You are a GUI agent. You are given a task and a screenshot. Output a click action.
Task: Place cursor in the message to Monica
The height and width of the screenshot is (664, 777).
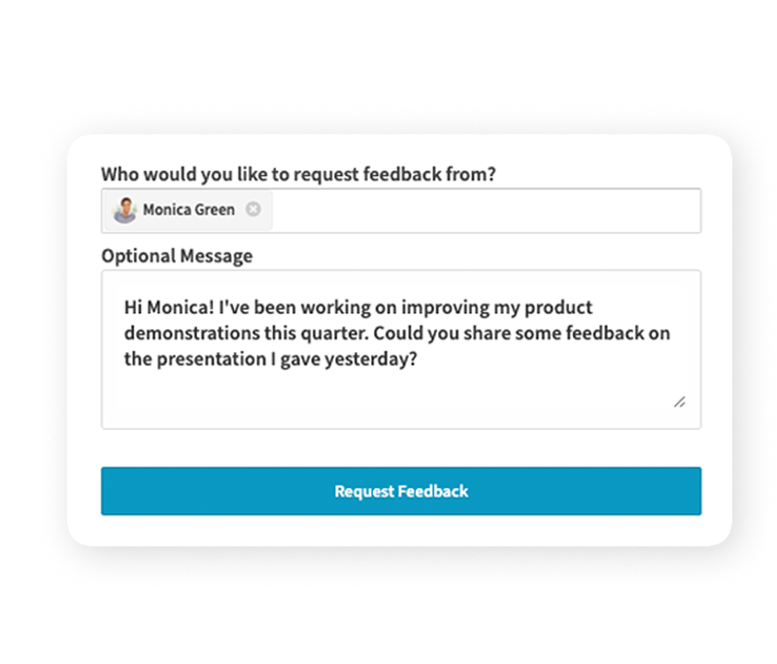click(x=400, y=345)
